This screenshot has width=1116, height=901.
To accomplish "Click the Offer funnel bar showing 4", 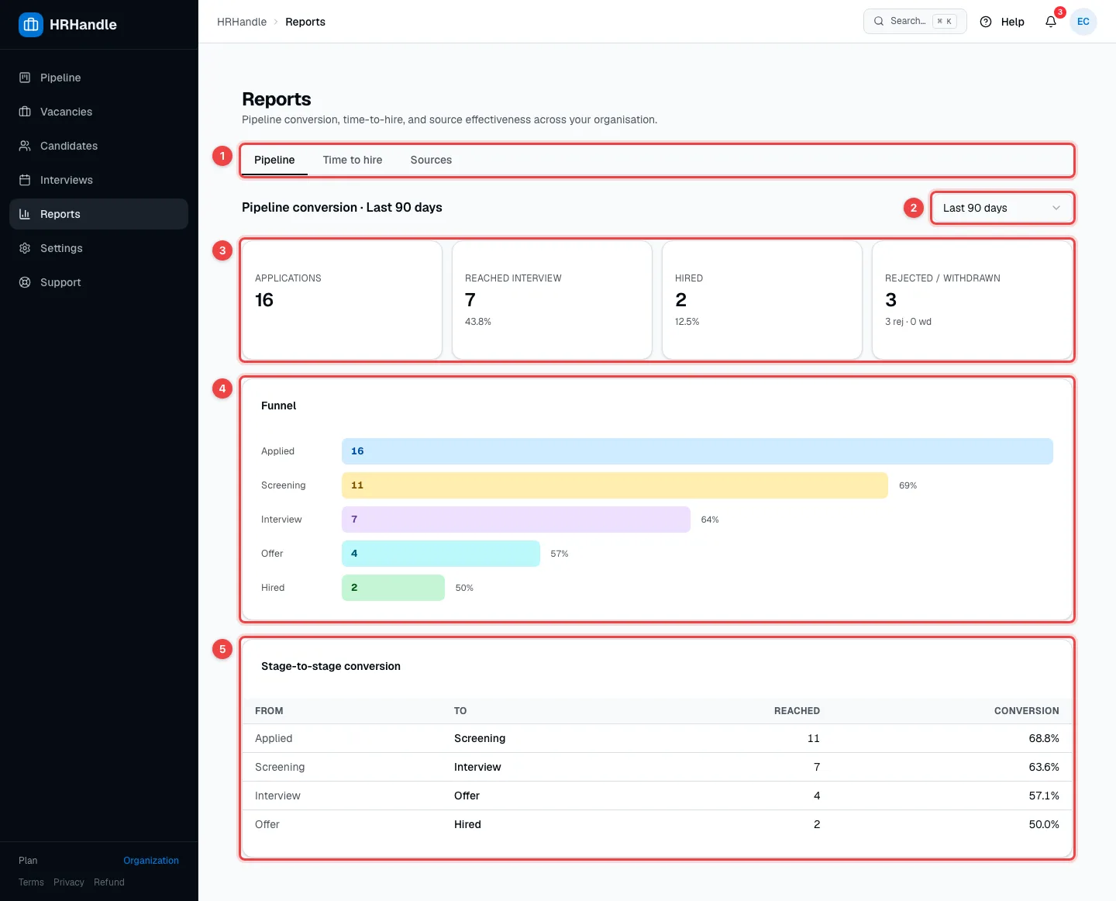I will pyautogui.click(x=441, y=554).
